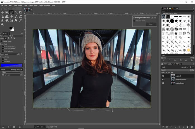Click the Delete brush icon
195x129 pixels.
180,60
